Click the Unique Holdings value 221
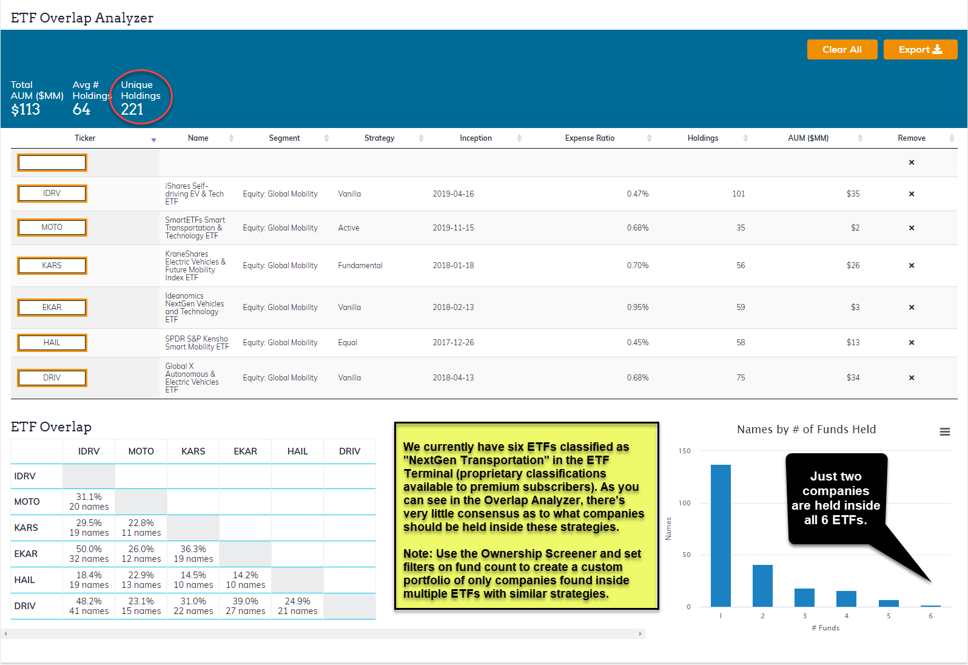Image resolution: width=968 pixels, height=665 pixels. (x=132, y=110)
